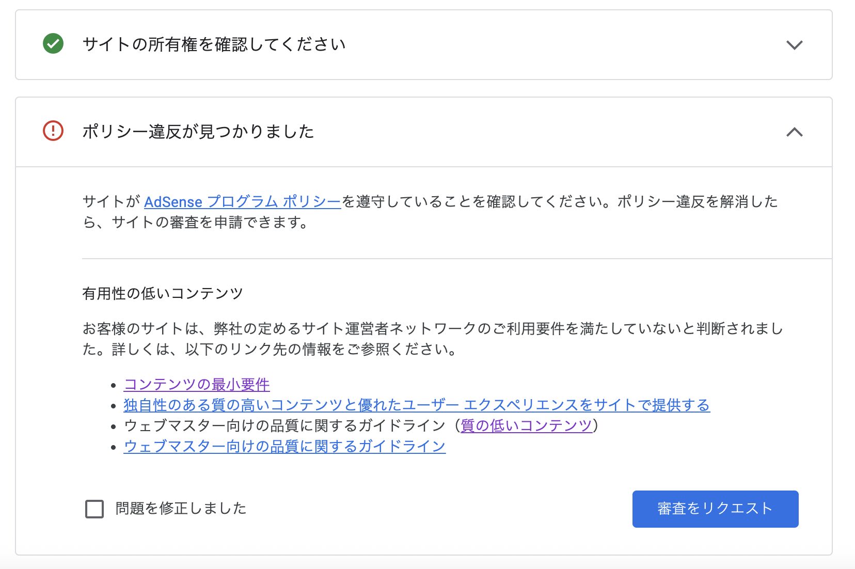Image resolution: width=855 pixels, height=569 pixels.
Task: Select the ポリシー違反が見つかりました section header
Action: (199, 132)
